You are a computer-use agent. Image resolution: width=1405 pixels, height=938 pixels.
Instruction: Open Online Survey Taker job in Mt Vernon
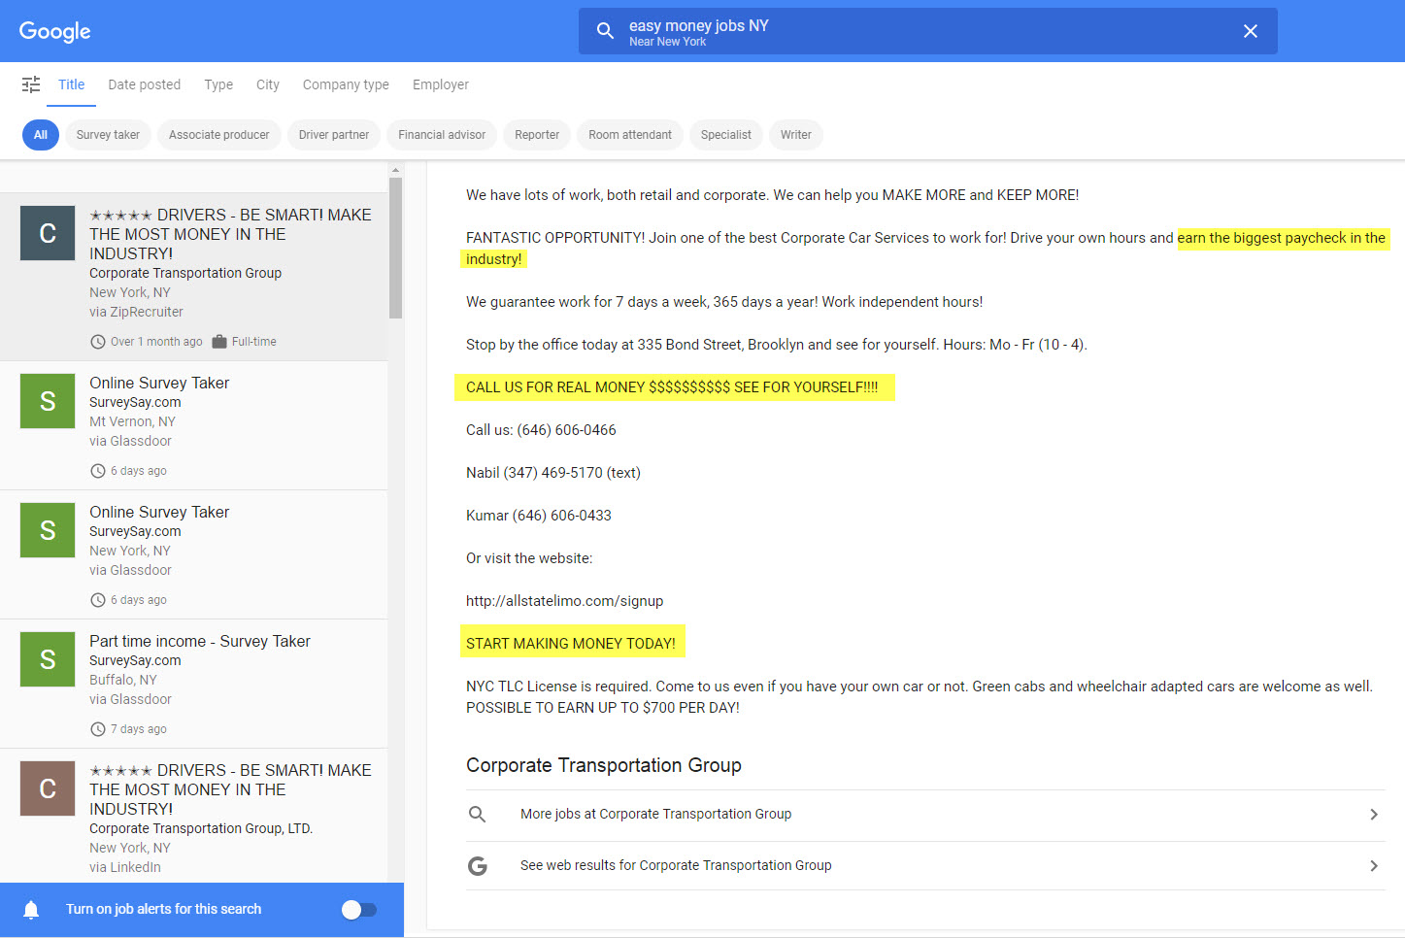click(159, 383)
